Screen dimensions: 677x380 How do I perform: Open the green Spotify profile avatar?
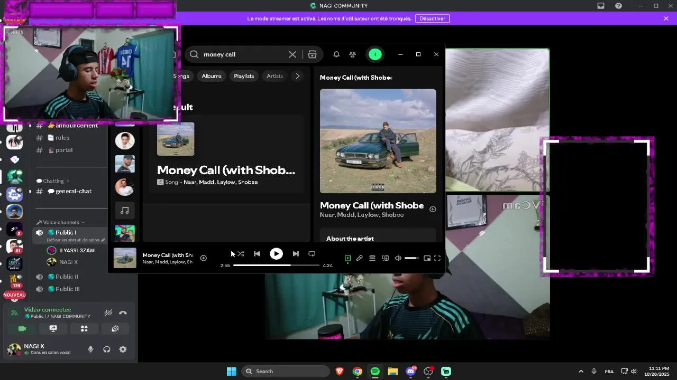pos(375,54)
